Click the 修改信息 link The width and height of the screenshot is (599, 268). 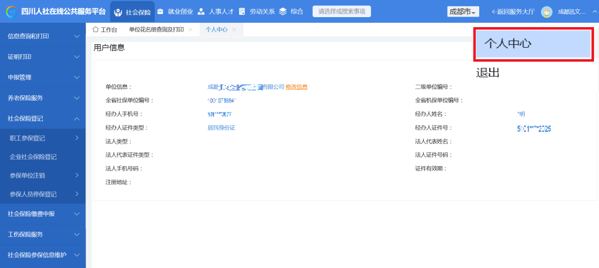coord(297,87)
